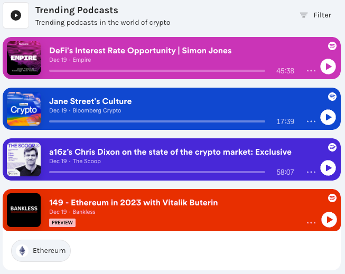Click The Scoop cover thumbnail

tap(24, 159)
